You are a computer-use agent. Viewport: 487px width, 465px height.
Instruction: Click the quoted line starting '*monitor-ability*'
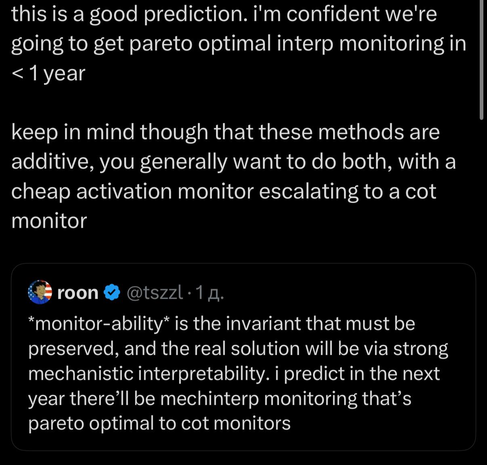pos(222,323)
